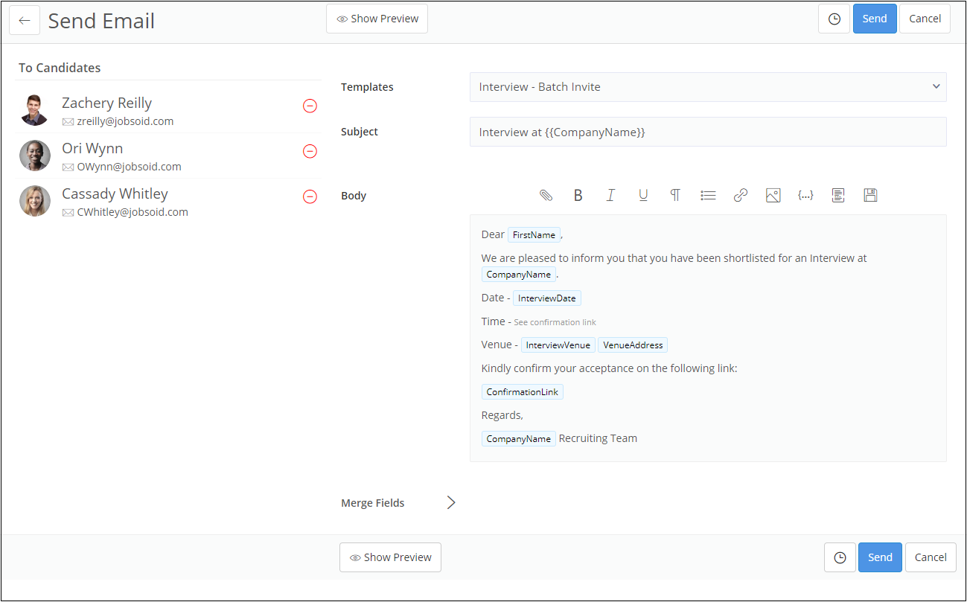The image size is (967, 602).
Task: Remove Cassady Whitley from recipients
Action: click(x=310, y=196)
